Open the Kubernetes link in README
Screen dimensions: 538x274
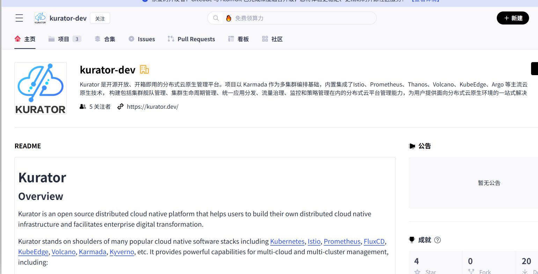287,241
